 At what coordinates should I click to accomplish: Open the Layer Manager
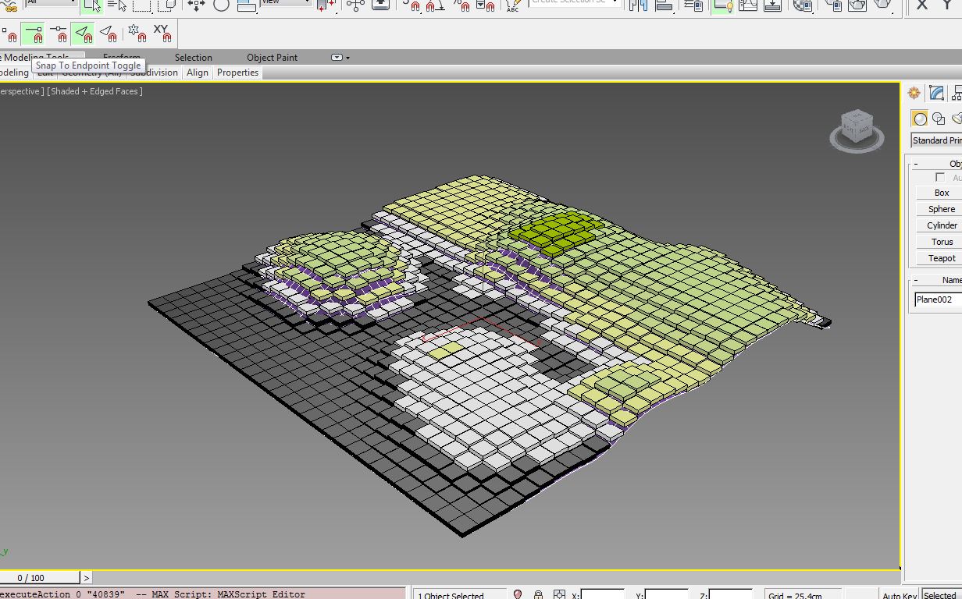coord(693,5)
